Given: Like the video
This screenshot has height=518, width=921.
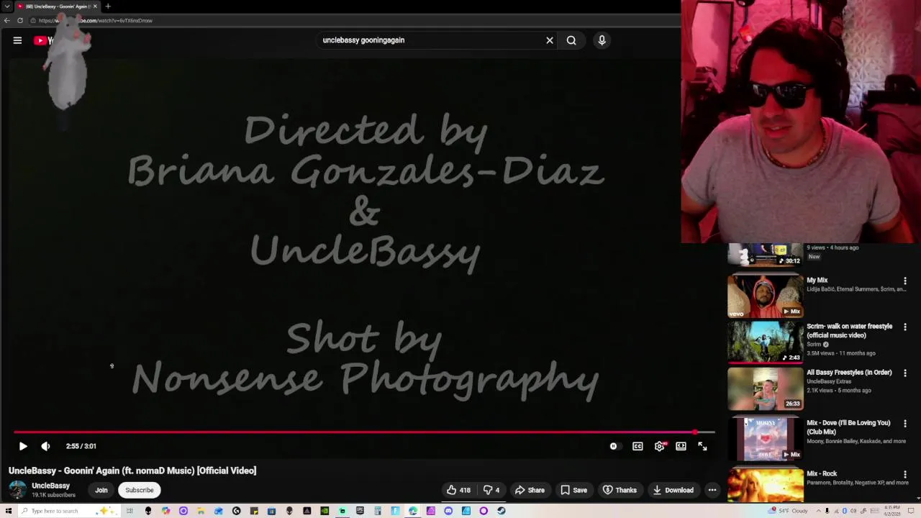Looking at the screenshot, I should [458, 490].
